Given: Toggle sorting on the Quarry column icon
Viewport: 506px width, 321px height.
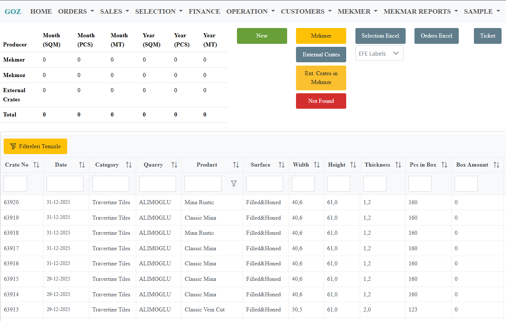Looking at the screenshot, I should 174,165.
